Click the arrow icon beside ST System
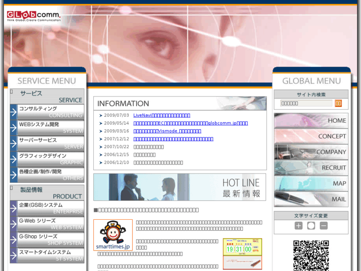 (x=13, y=255)
